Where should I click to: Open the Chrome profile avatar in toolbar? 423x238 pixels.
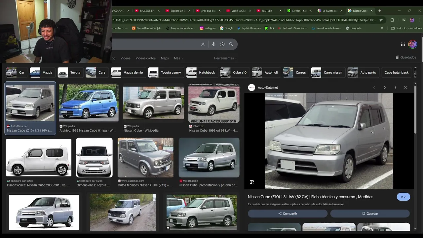point(412,20)
